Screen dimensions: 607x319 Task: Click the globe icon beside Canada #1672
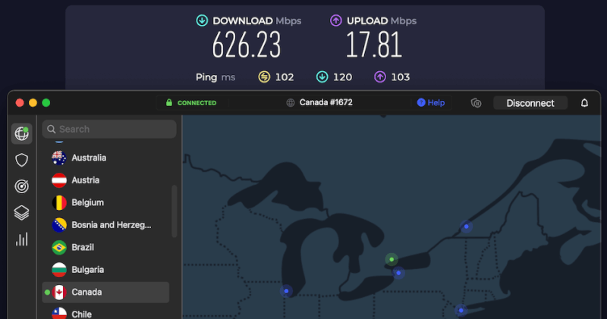(291, 102)
